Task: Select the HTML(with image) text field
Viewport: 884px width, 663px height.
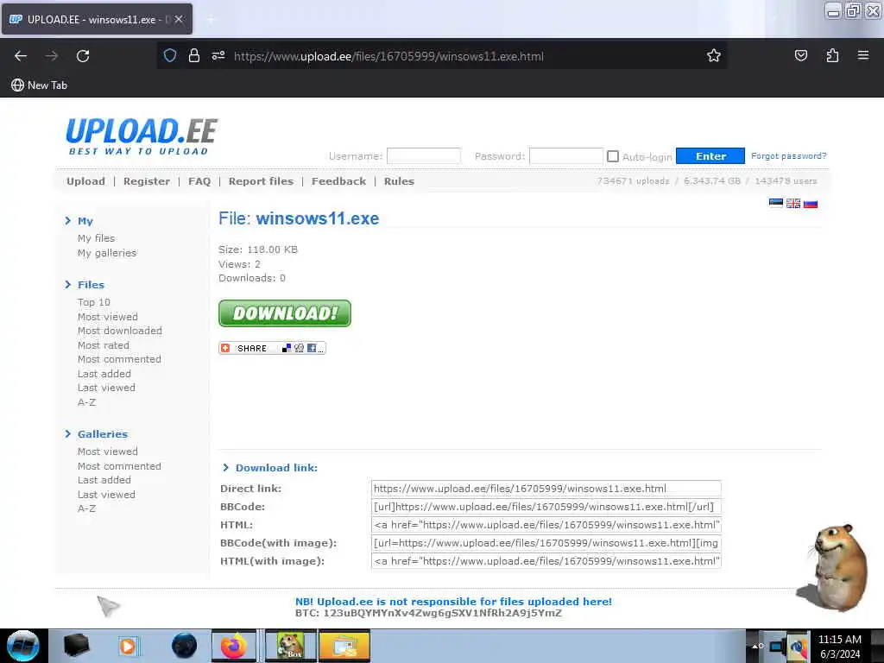Action: (x=546, y=561)
